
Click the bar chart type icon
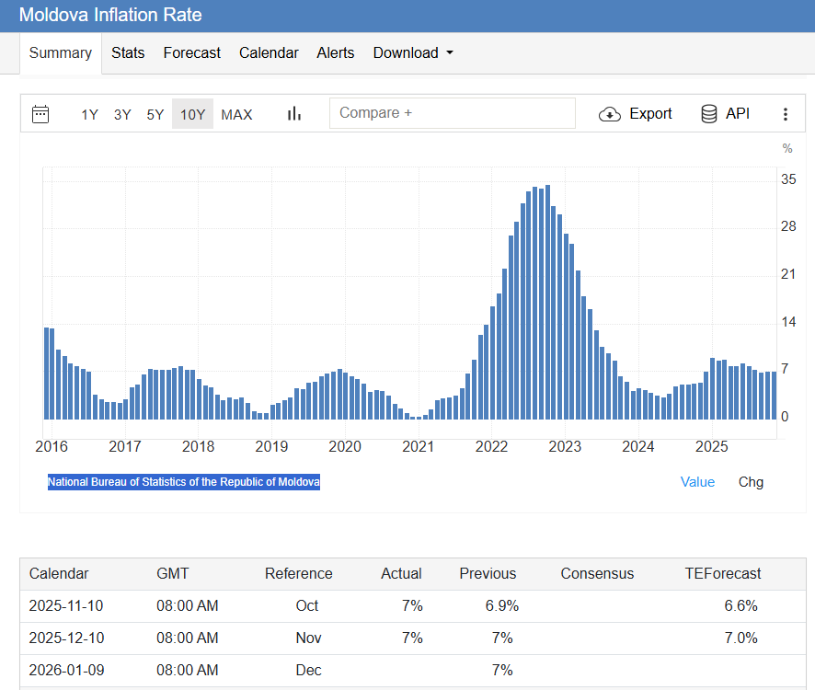click(x=294, y=113)
